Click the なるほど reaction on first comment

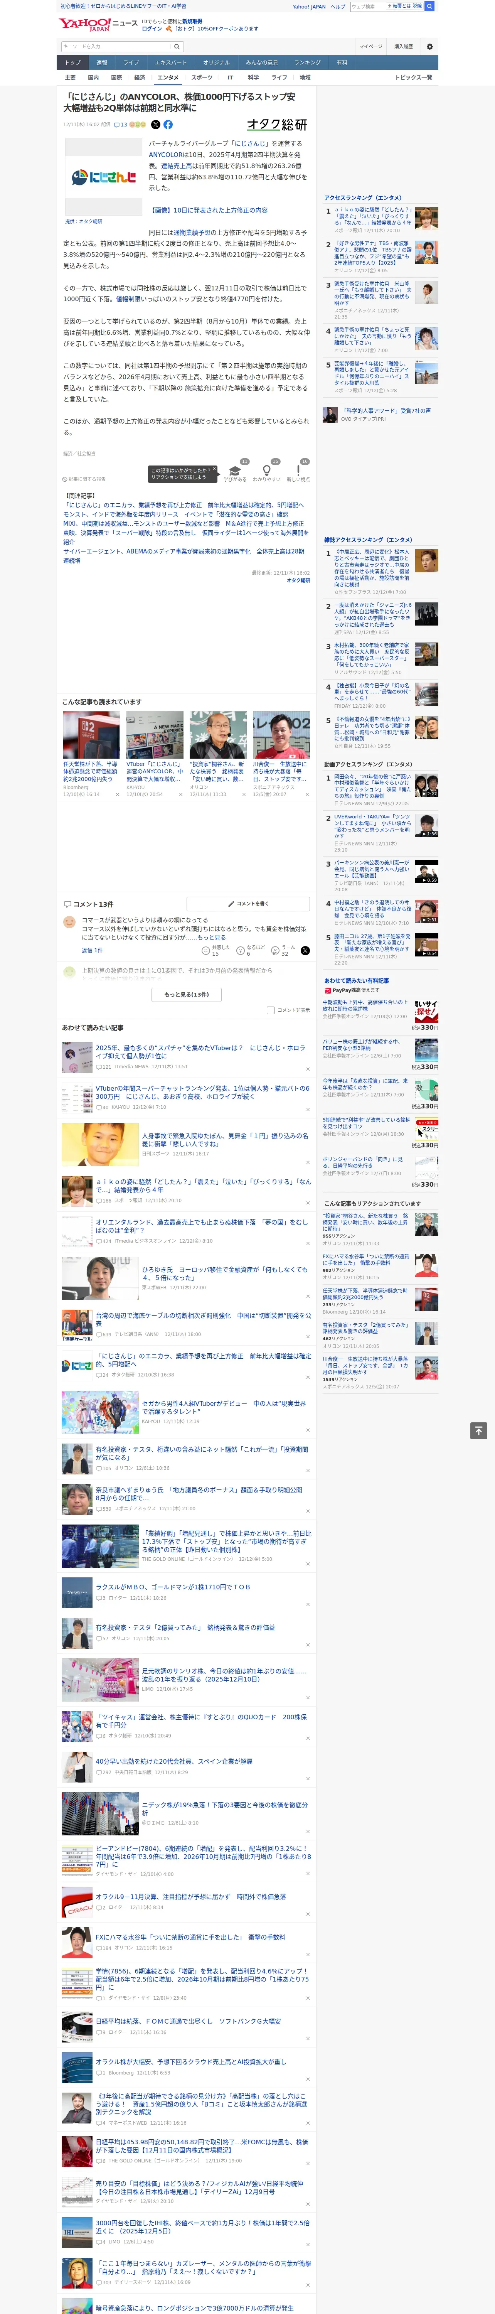[242, 950]
